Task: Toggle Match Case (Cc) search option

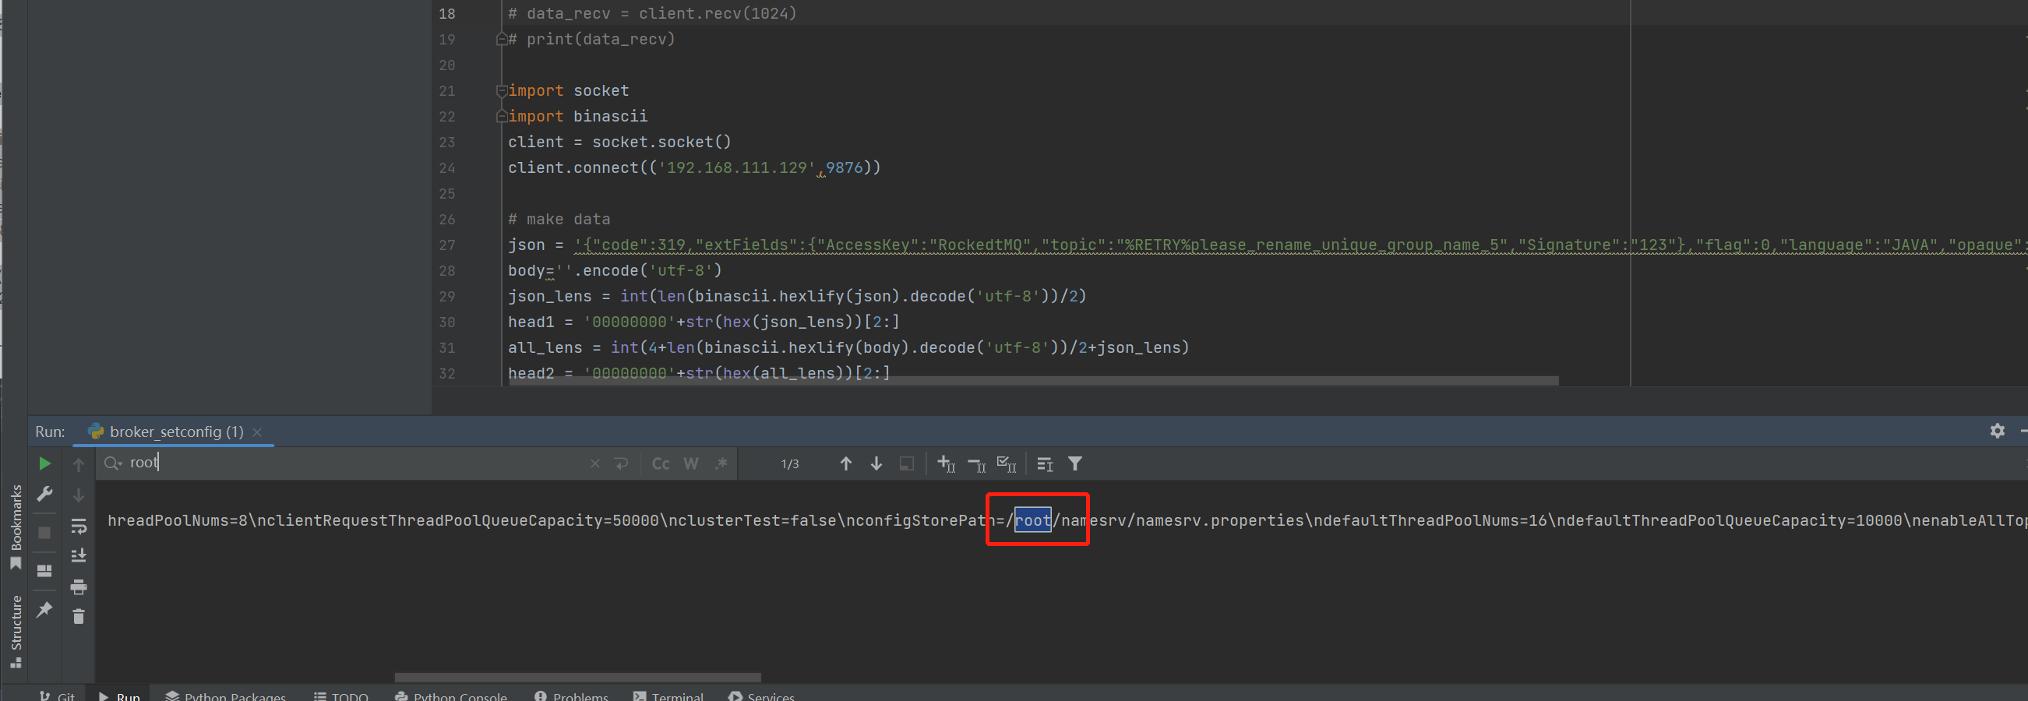Action: point(661,464)
